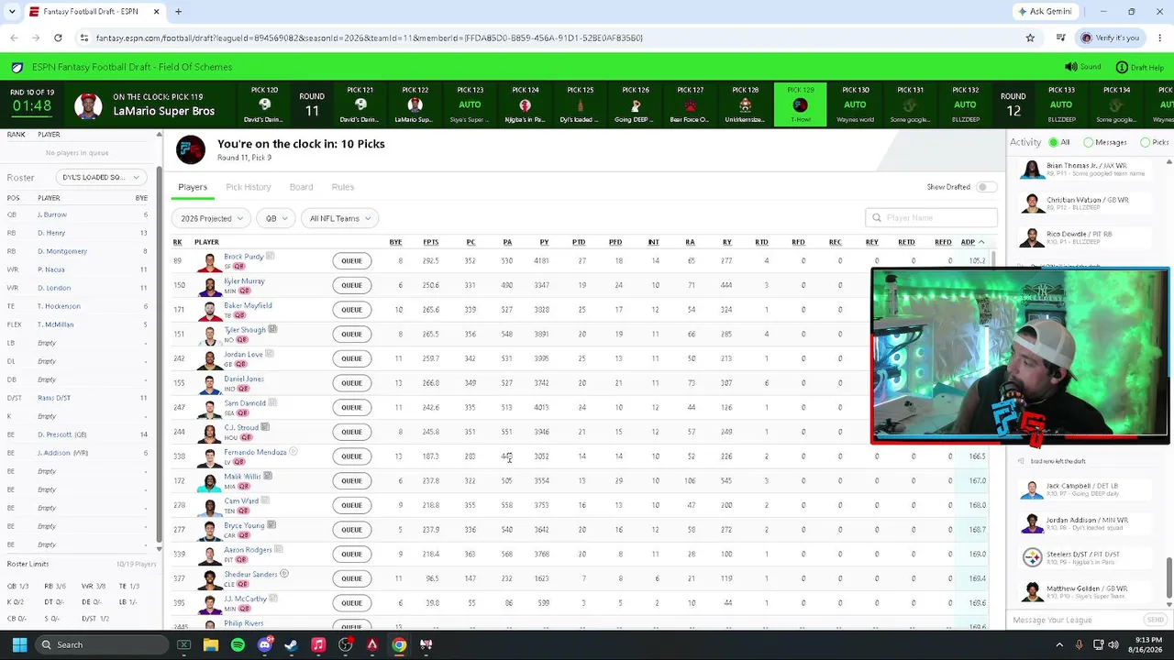Image resolution: width=1174 pixels, height=660 pixels.
Task: Bookmark this page with the star icon
Action: point(1030,38)
